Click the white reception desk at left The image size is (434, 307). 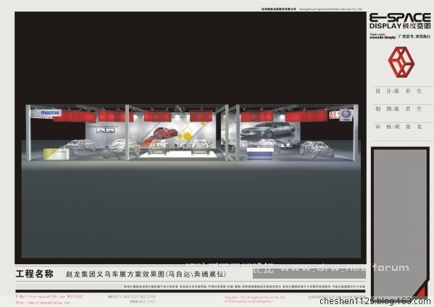coord(57,154)
